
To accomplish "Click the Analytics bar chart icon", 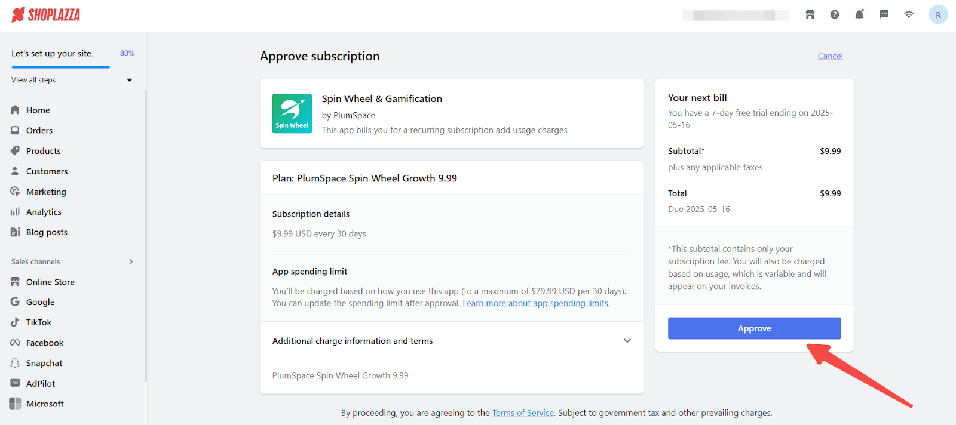I will pyautogui.click(x=16, y=212).
